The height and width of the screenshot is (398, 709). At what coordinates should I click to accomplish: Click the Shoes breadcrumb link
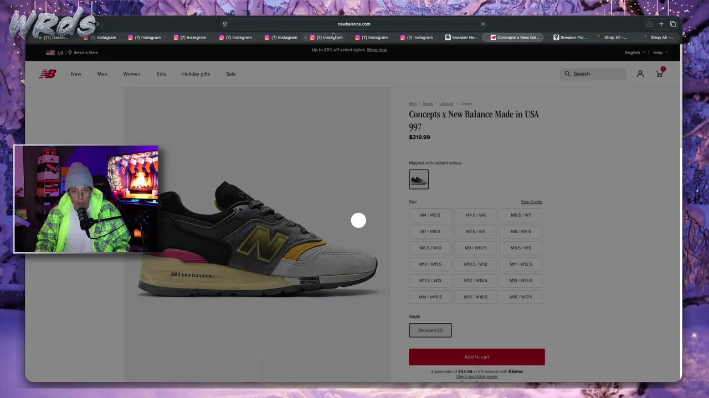[428, 103]
